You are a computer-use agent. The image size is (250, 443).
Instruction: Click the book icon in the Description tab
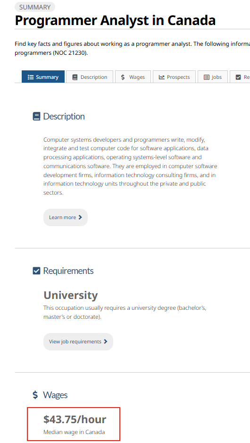pyautogui.click(x=75, y=77)
